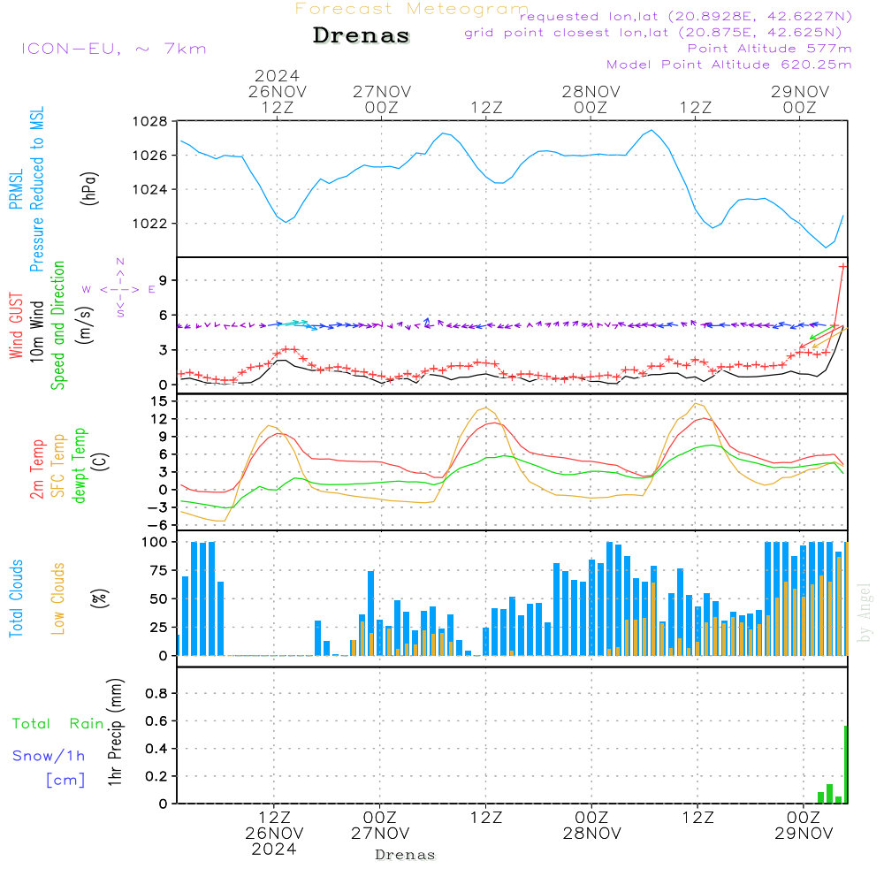The width and height of the screenshot is (884, 884).
Task: Click the orange "Low Clouds" legend label
Action: (x=57, y=598)
